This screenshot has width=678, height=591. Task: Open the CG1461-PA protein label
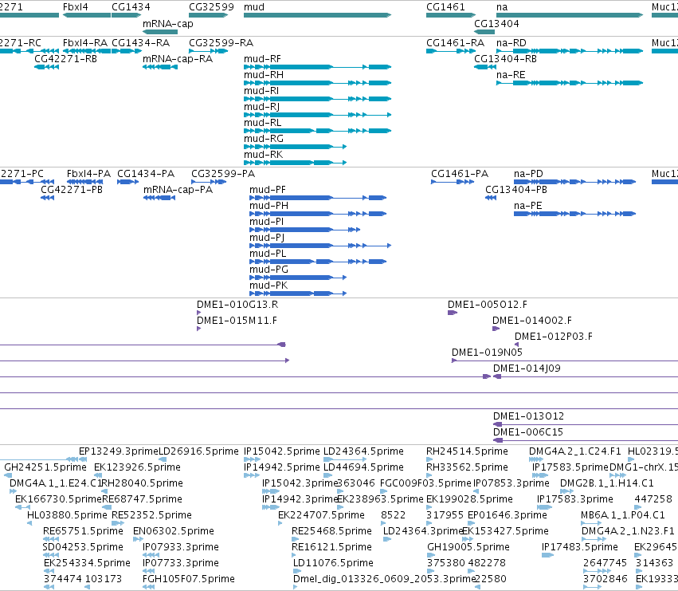(460, 174)
